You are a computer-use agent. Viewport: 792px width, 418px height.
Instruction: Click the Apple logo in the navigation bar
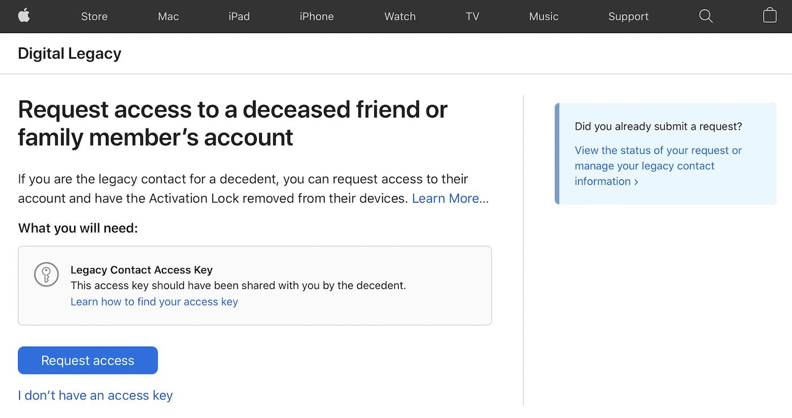pyautogui.click(x=24, y=16)
